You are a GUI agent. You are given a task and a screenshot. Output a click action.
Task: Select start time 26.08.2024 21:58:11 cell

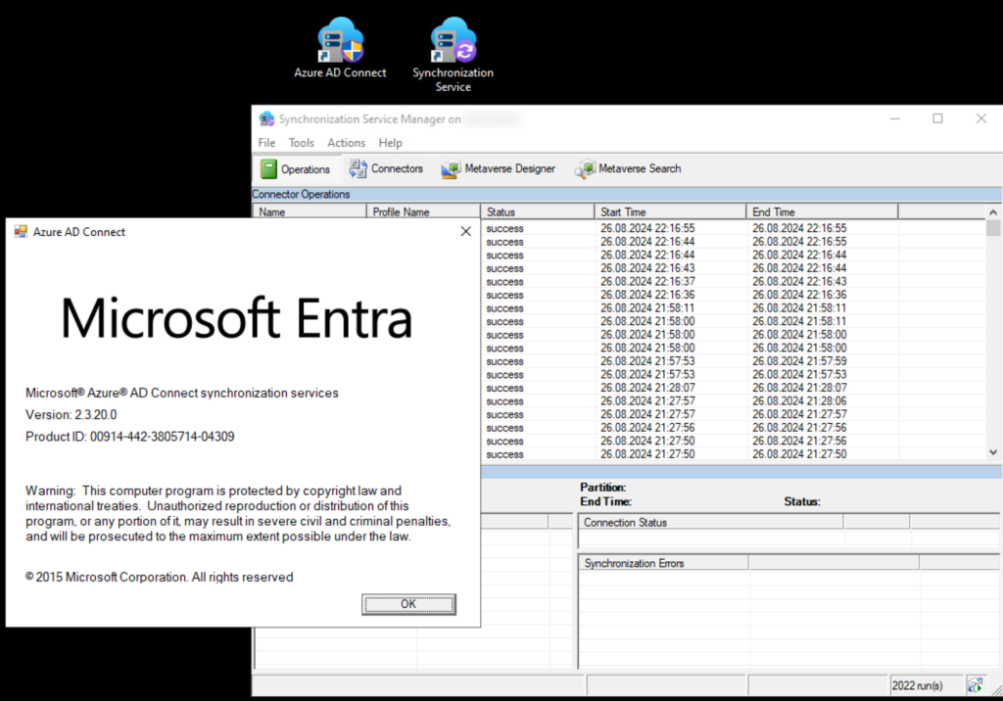tap(647, 308)
